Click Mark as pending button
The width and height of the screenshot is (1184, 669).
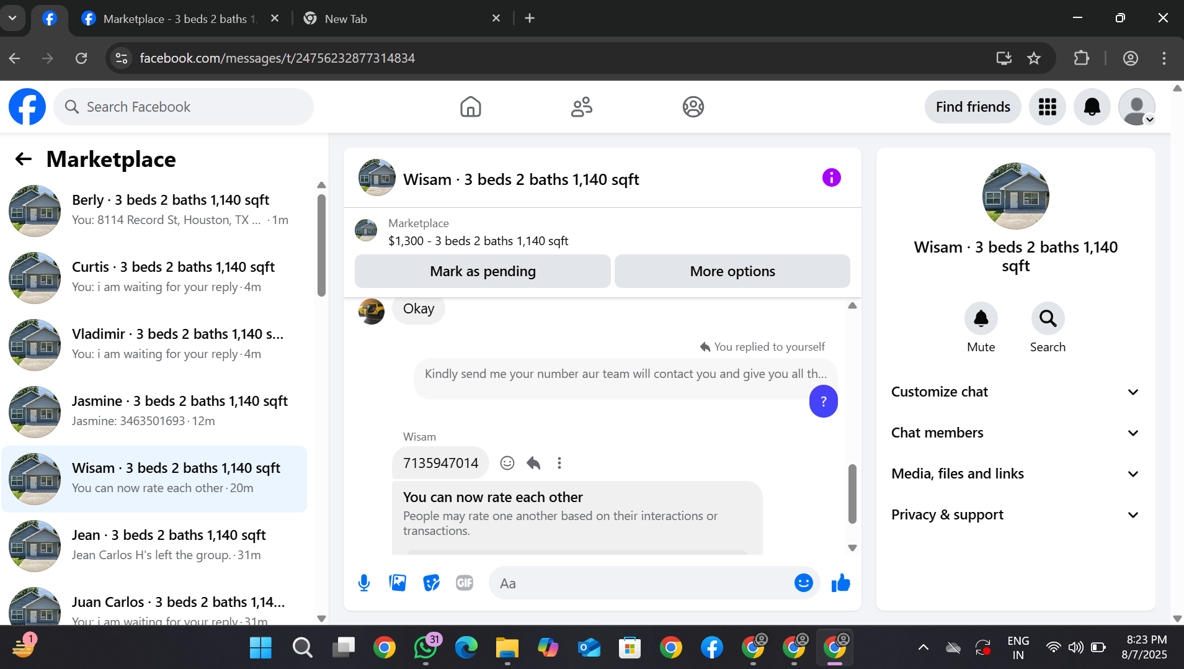tap(483, 271)
